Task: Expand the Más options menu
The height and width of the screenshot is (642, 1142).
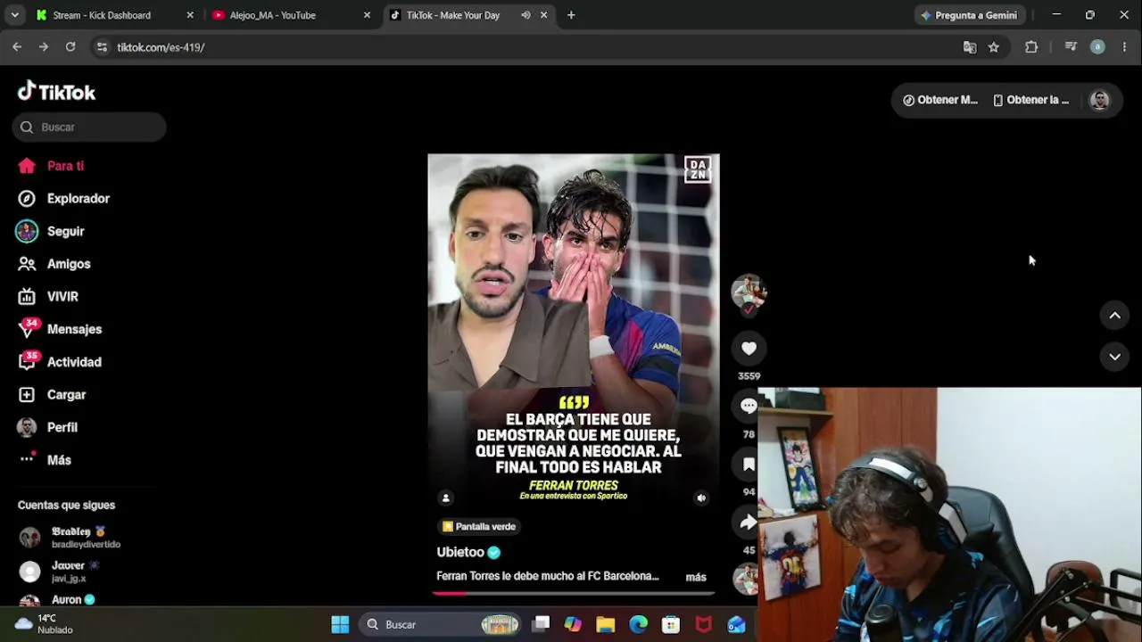Action: coord(45,460)
